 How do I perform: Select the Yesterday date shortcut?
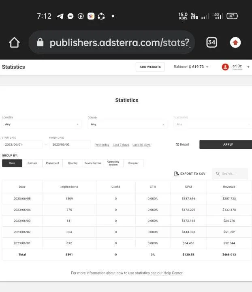click(x=102, y=145)
